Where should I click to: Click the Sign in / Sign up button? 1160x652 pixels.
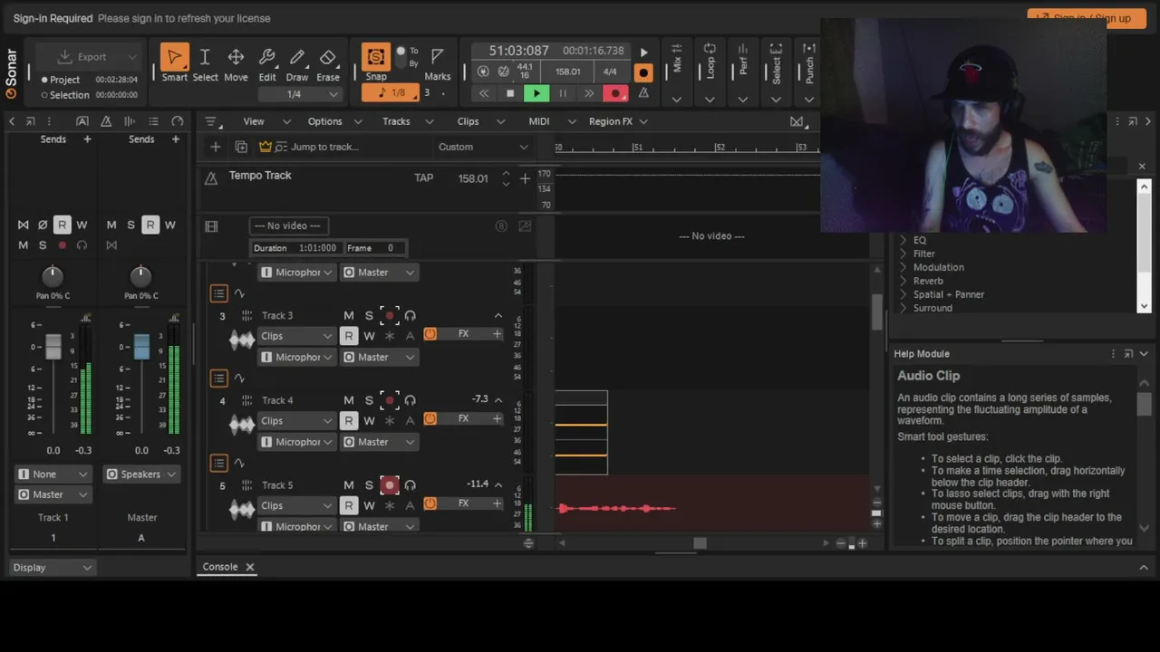(1086, 18)
